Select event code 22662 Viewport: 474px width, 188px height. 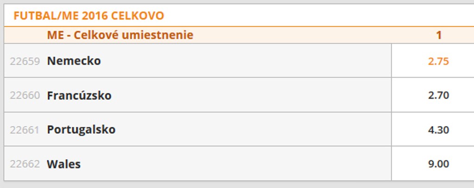pos(25,164)
